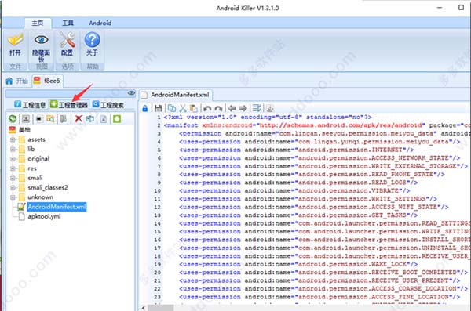Select the 美柚 root node in tree
This screenshot has height=311, width=471.
point(24,130)
